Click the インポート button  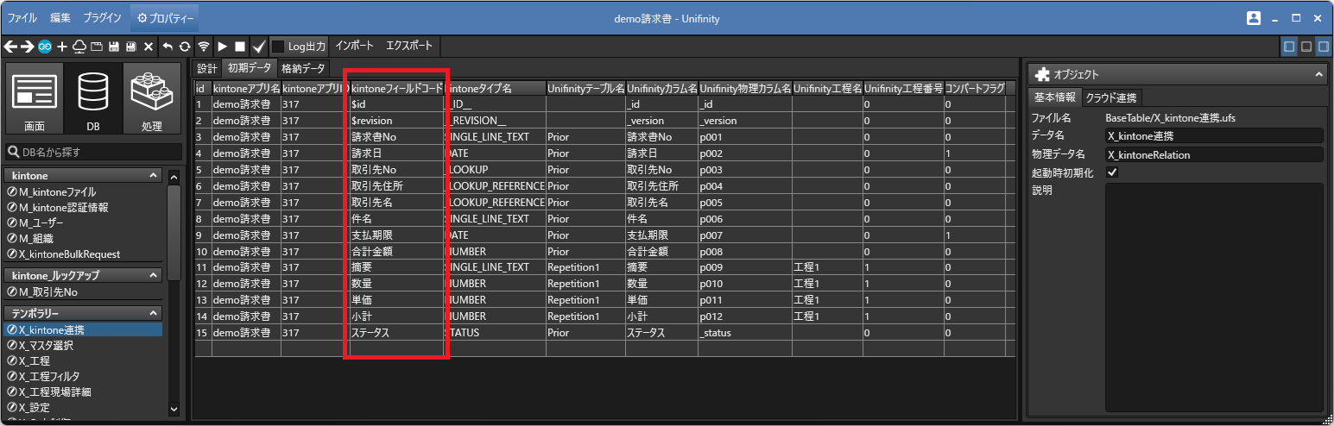[355, 46]
